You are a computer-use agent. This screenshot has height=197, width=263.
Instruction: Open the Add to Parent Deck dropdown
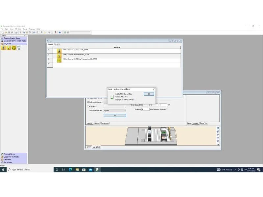pos(115,111)
